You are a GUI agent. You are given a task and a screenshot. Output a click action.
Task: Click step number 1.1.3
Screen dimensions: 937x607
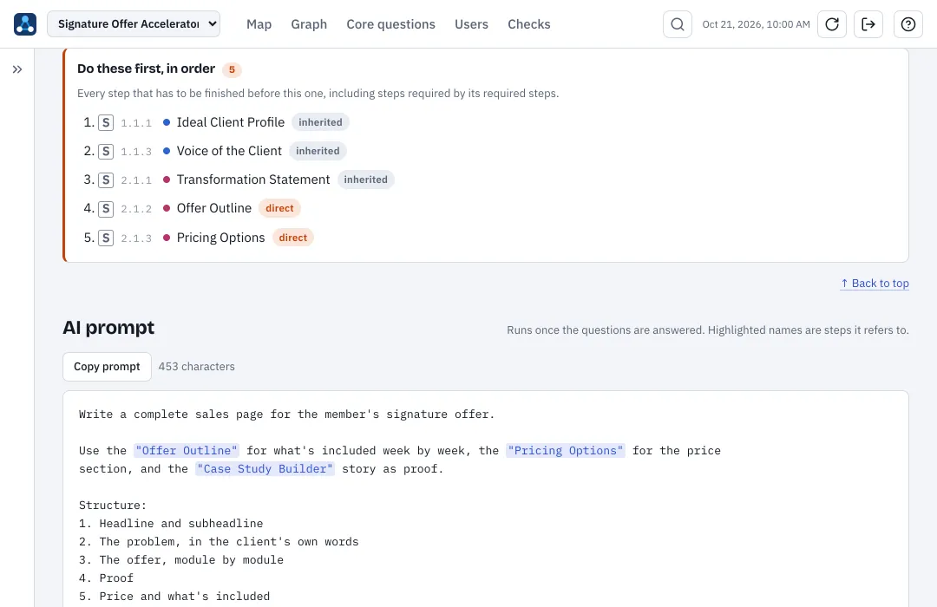click(136, 152)
